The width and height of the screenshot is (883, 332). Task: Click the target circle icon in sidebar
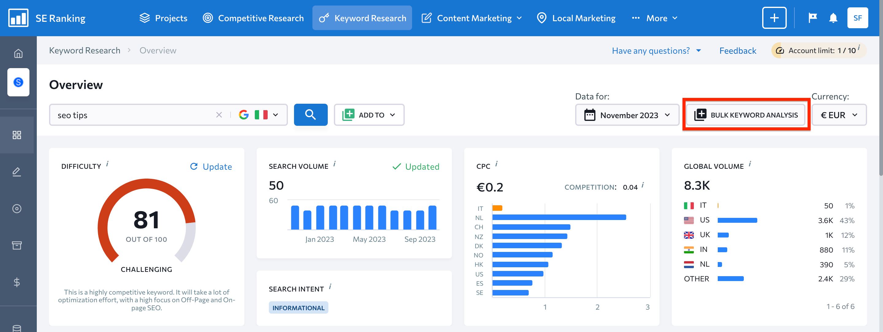point(17,209)
